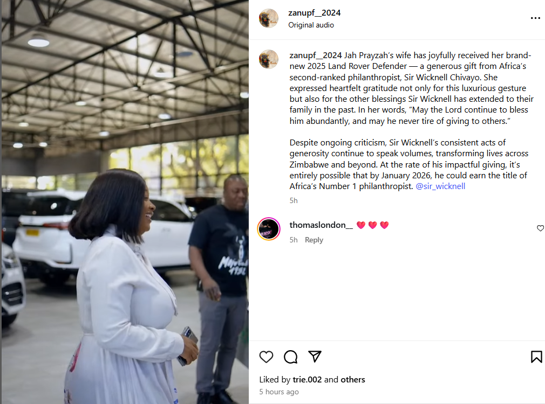Viewport: 545px width, 404px height.
Task: Share the post with the paper plane icon
Action: [x=315, y=357]
